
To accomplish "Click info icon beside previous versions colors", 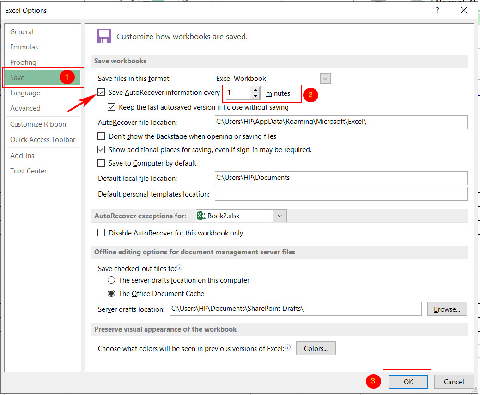I will click(x=288, y=347).
